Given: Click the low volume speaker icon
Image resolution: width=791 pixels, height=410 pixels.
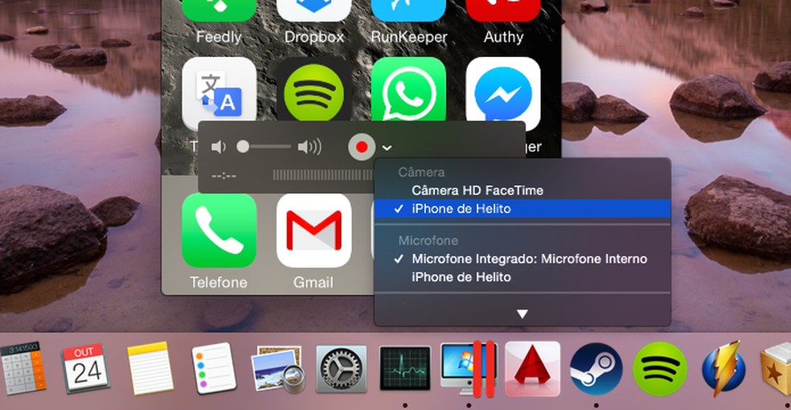Looking at the screenshot, I should pos(219,147).
